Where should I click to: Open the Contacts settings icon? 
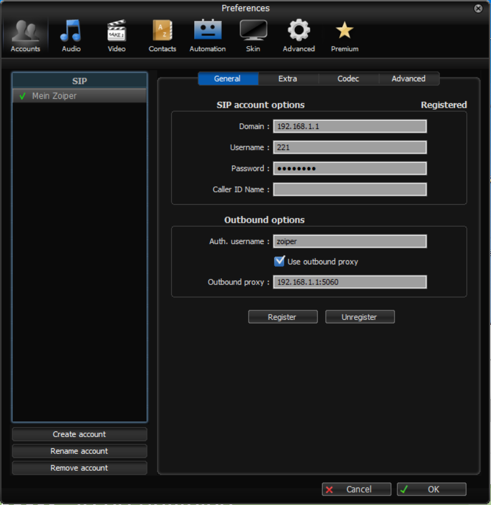pyautogui.click(x=162, y=34)
